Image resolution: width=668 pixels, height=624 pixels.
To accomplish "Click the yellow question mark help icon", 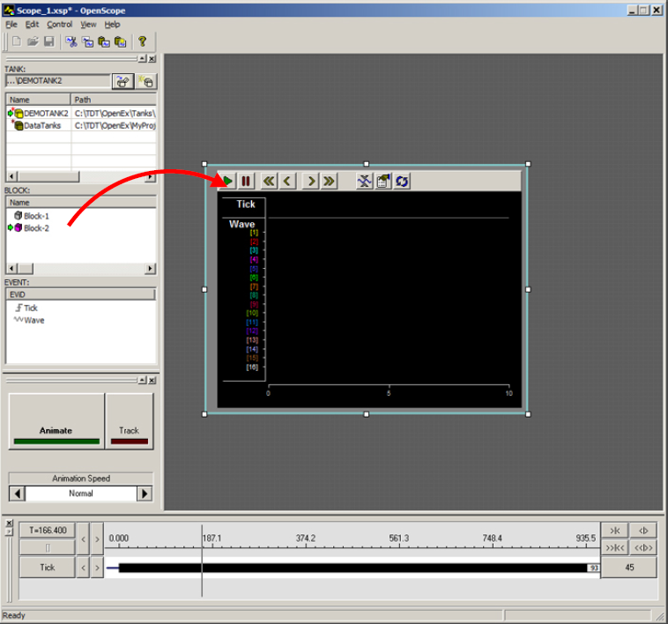I will [142, 41].
